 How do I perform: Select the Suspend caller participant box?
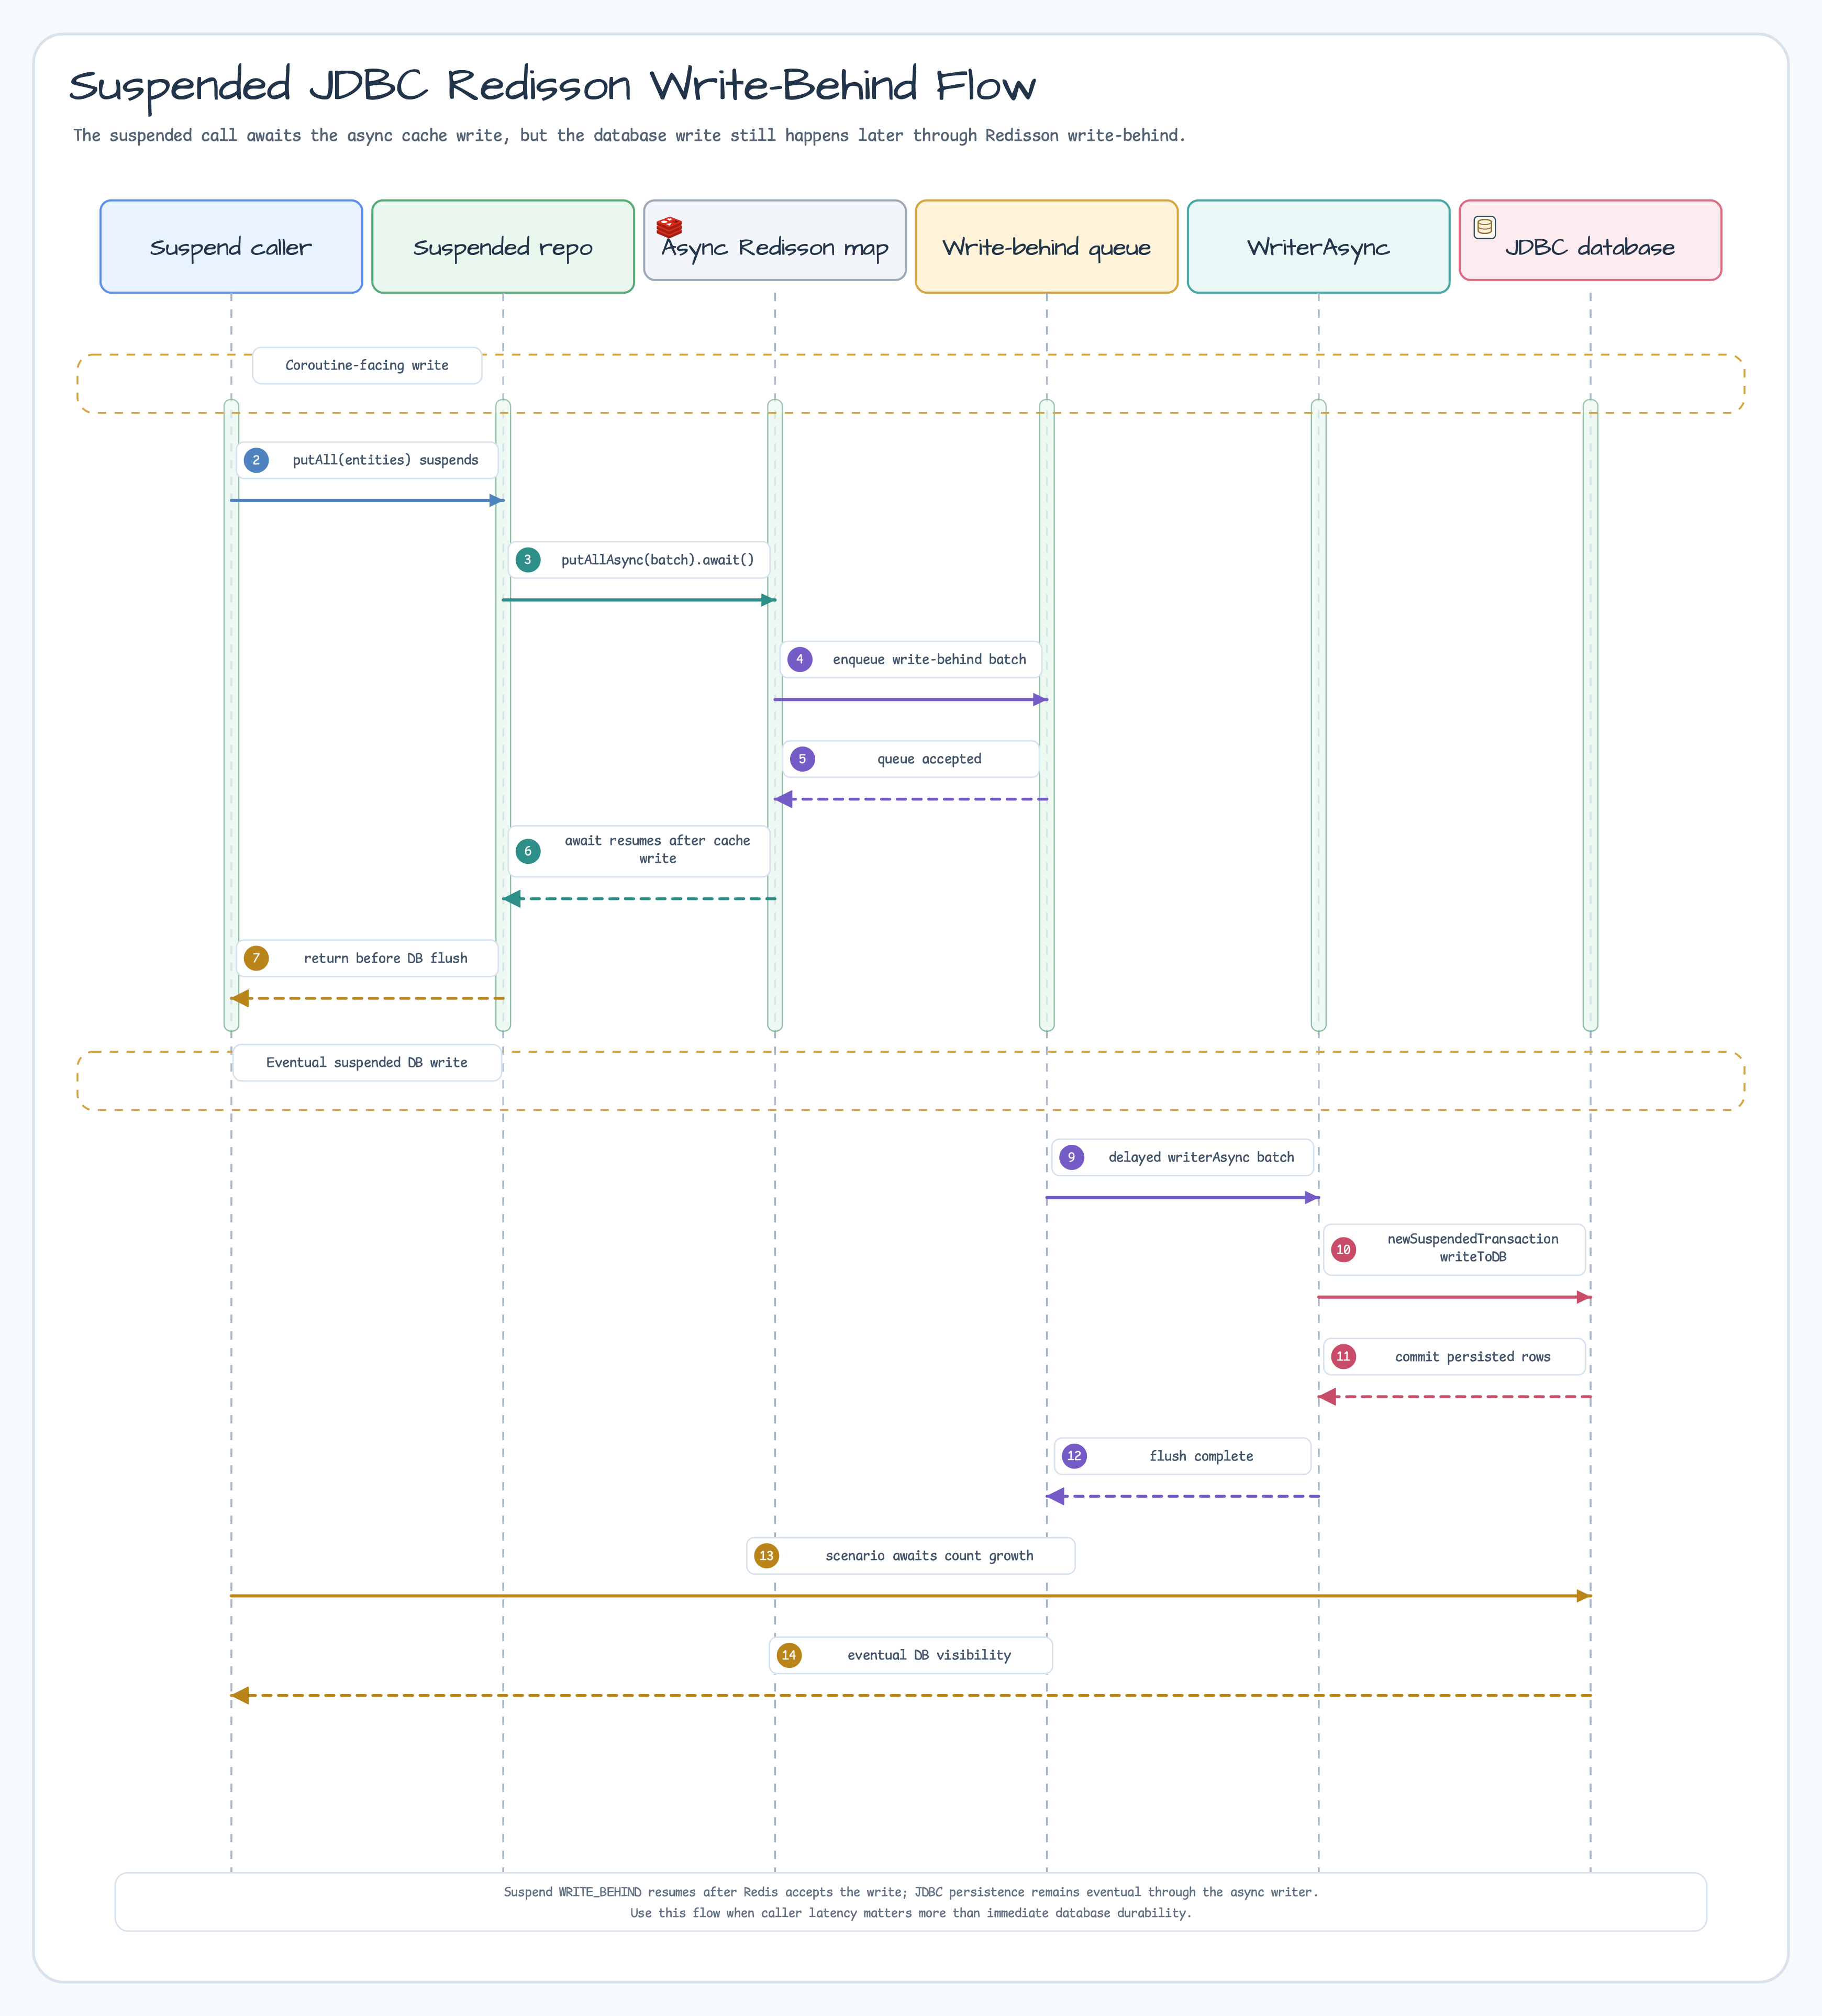point(231,247)
